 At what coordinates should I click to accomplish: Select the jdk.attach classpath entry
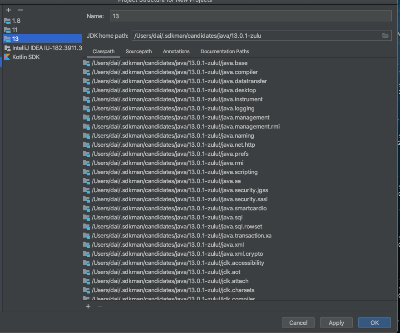(x=240, y=281)
